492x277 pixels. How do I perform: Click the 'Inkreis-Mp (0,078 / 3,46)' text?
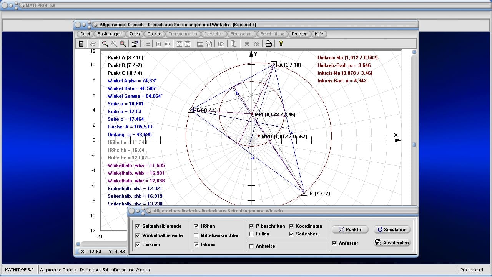345,73
